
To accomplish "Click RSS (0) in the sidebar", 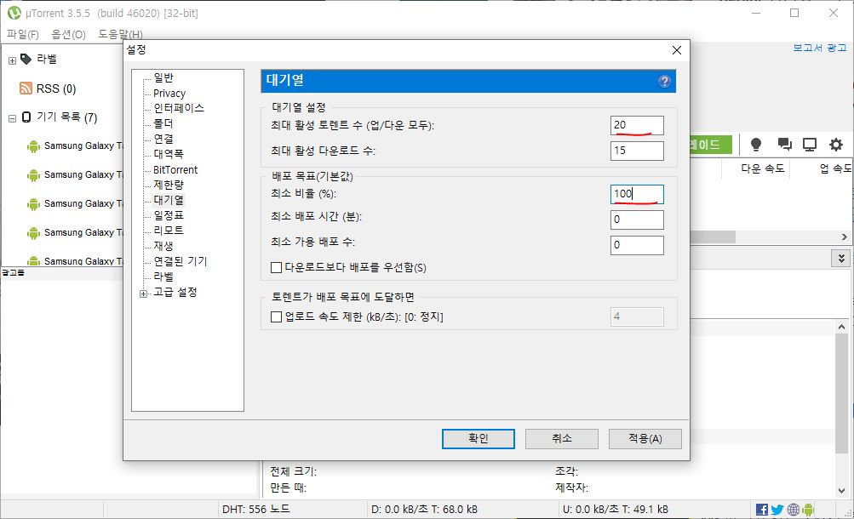I will point(55,88).
